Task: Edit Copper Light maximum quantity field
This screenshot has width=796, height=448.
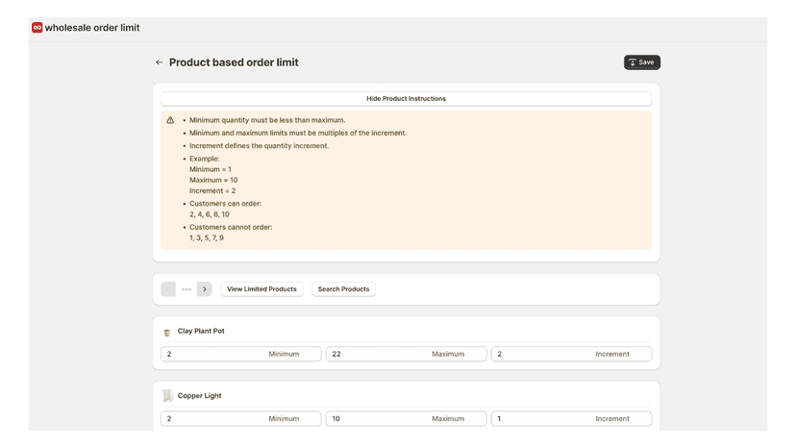Action: [x=406, y=418]
